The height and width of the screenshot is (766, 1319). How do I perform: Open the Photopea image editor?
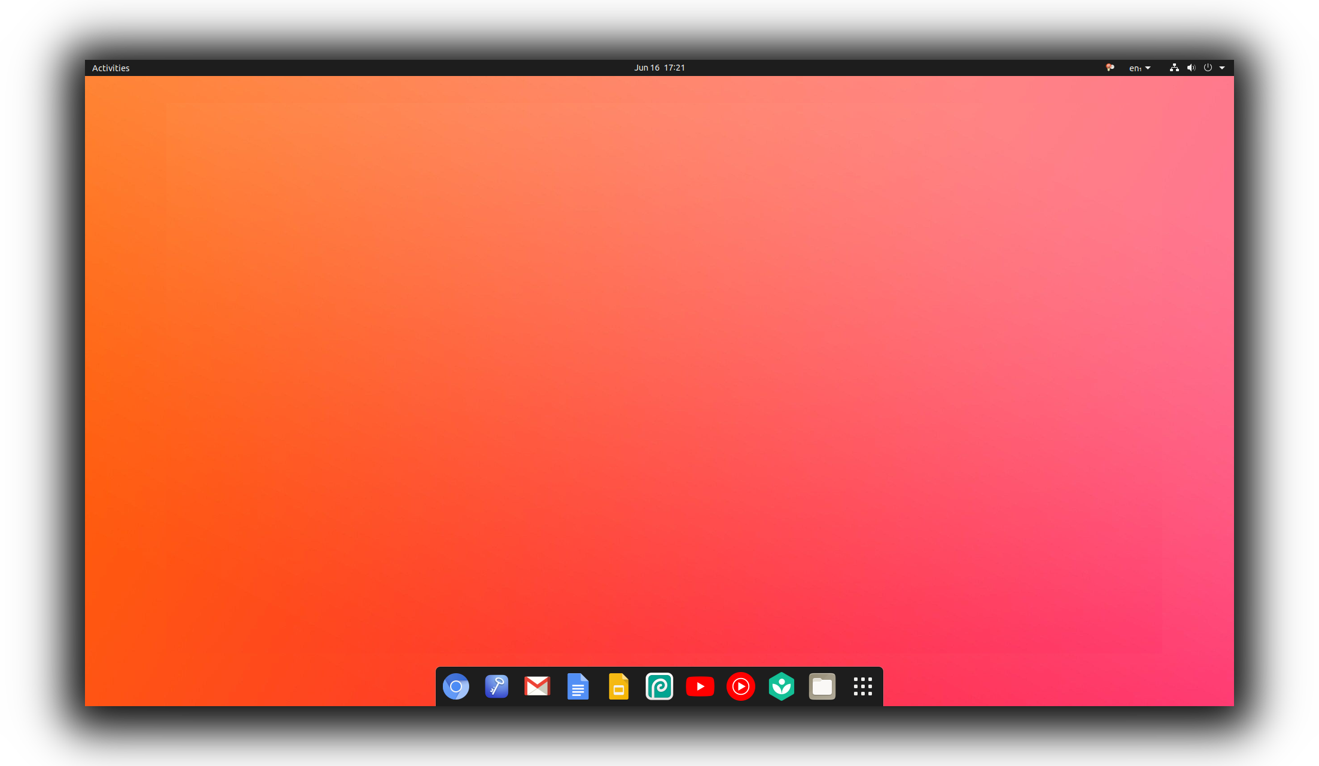pos(659,686)
